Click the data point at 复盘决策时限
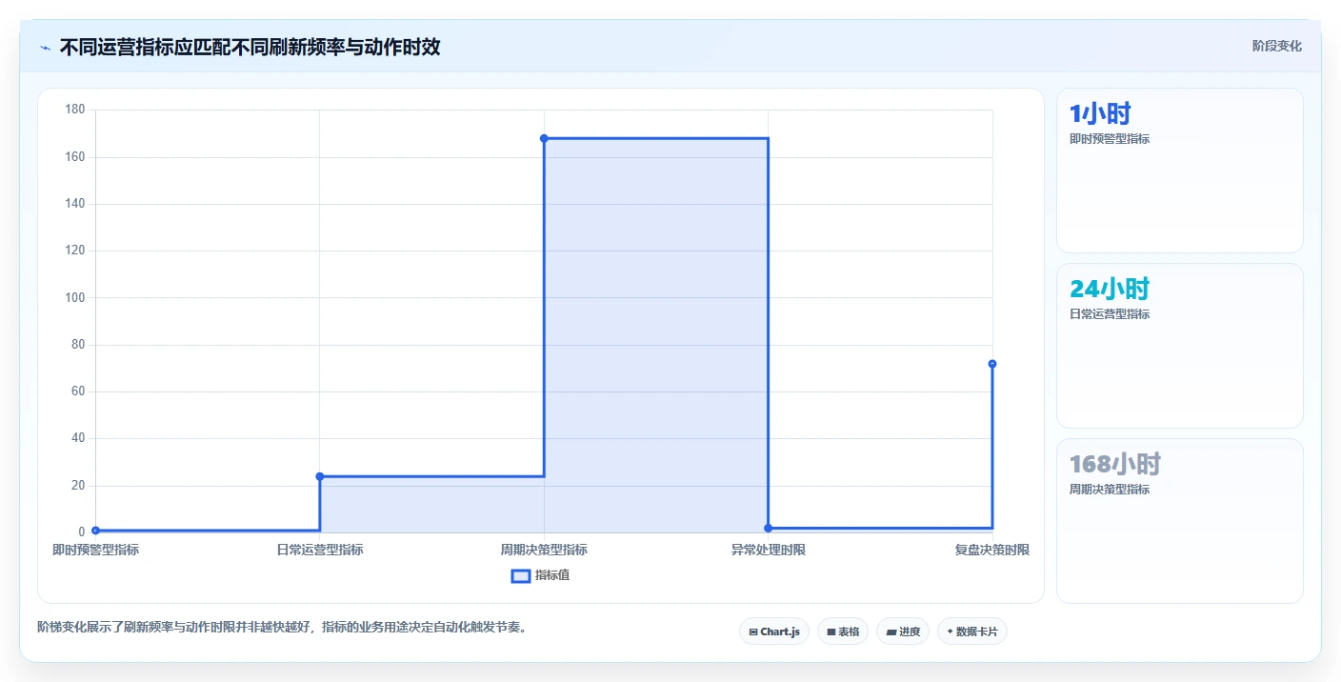1341x682 pixels. (992, 364)
